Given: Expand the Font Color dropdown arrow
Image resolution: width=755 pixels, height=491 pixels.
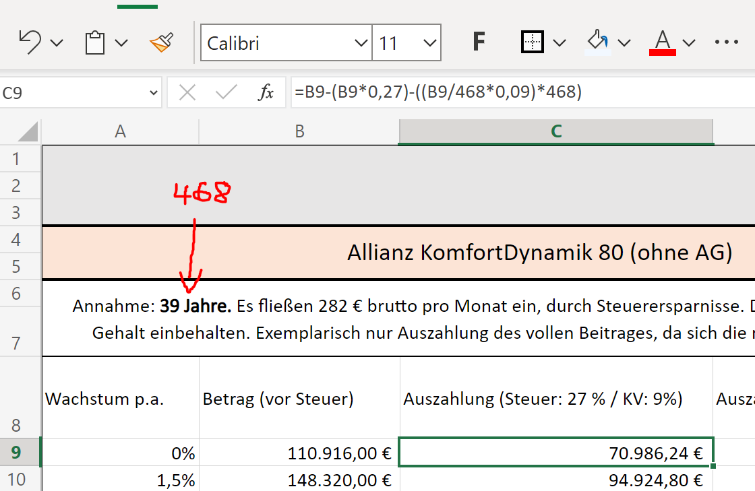Looking at the screenshot, I should tap(689, 43).
